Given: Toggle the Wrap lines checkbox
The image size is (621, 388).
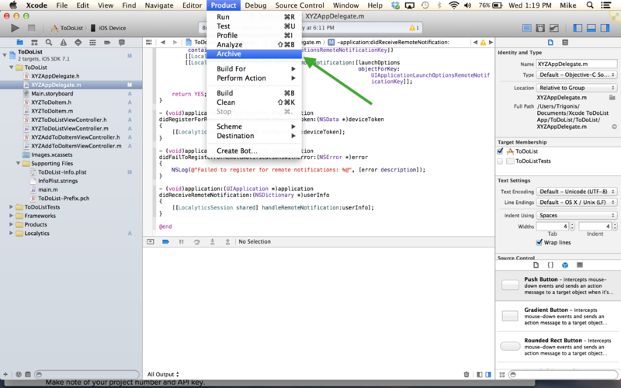Looking at the screenshot, I should coord(539,242).
